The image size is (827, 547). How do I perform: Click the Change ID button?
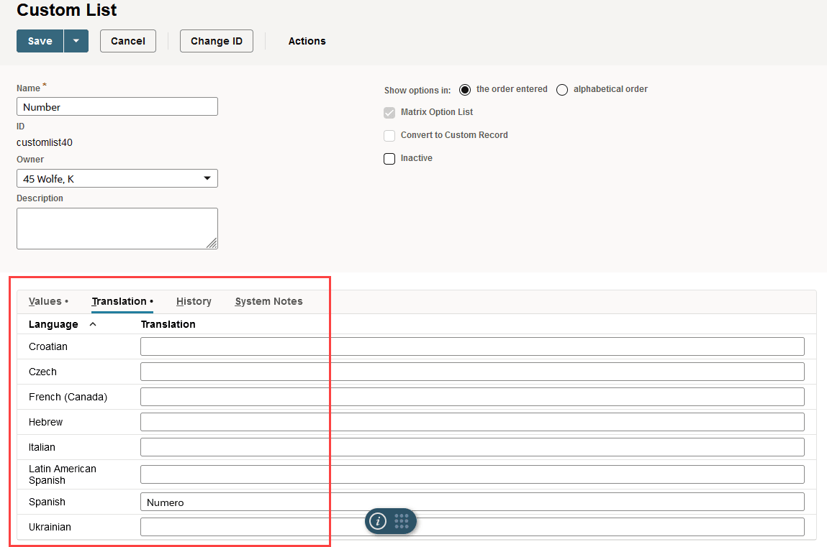(217, 41)
